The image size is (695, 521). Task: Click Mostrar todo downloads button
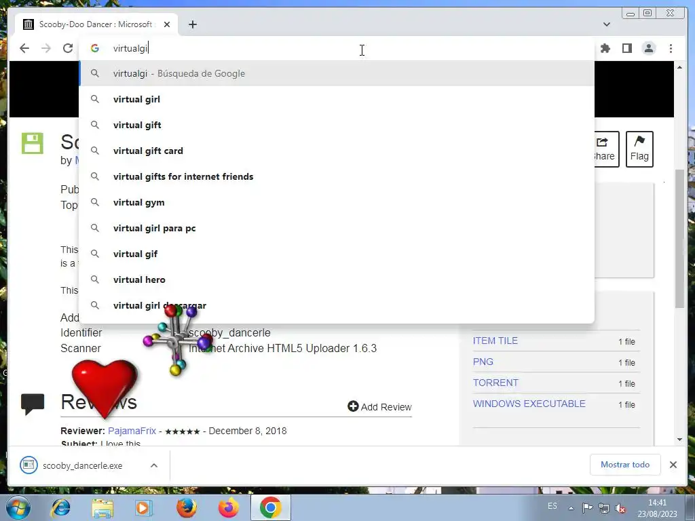click(625, 465)
